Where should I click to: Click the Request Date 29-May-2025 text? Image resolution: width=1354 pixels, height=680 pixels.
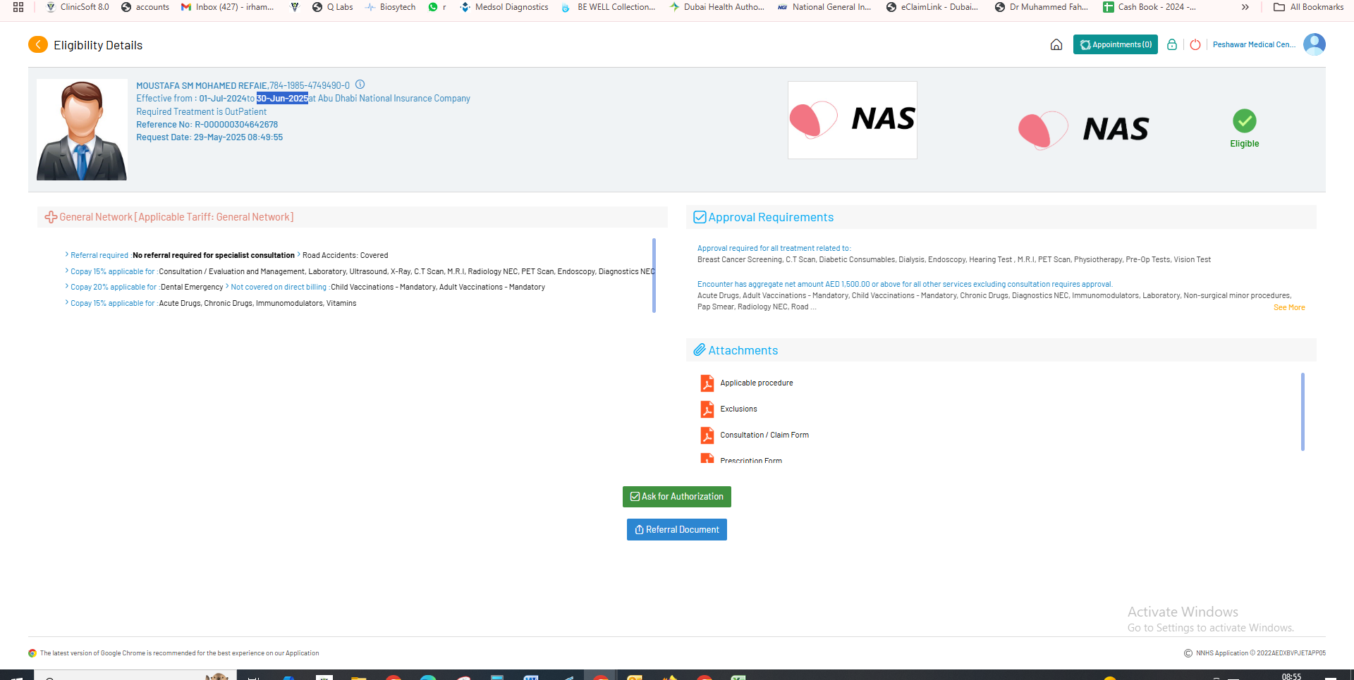[x=209, y=137]
